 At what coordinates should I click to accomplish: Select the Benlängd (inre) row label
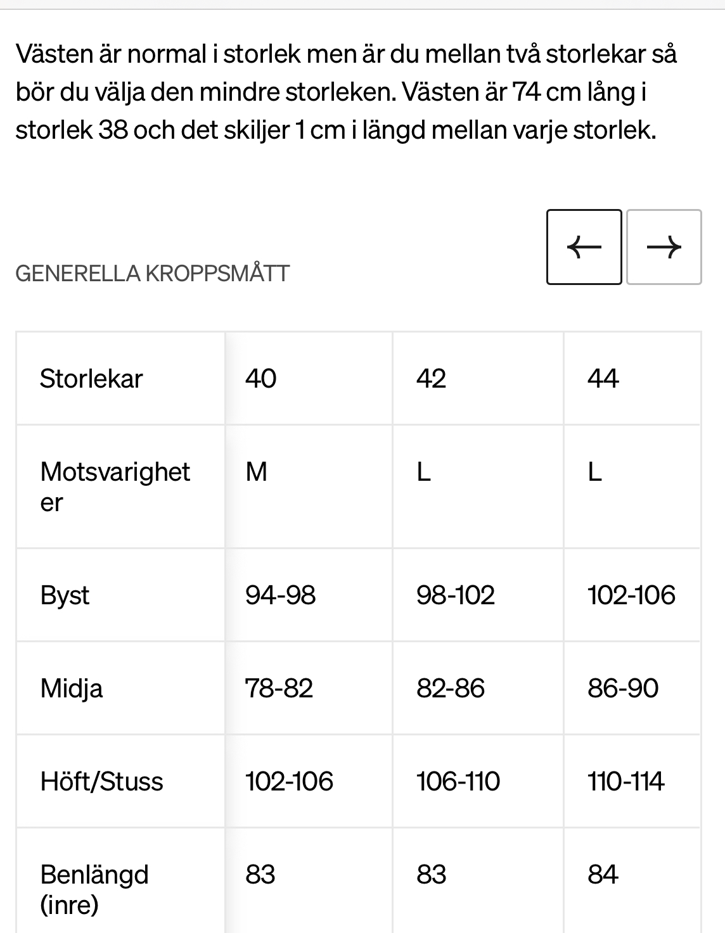[94, 889]
